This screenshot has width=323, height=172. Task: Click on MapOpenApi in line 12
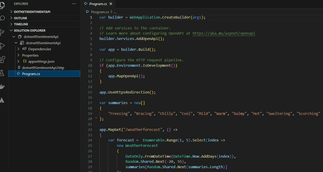[128, 76]
